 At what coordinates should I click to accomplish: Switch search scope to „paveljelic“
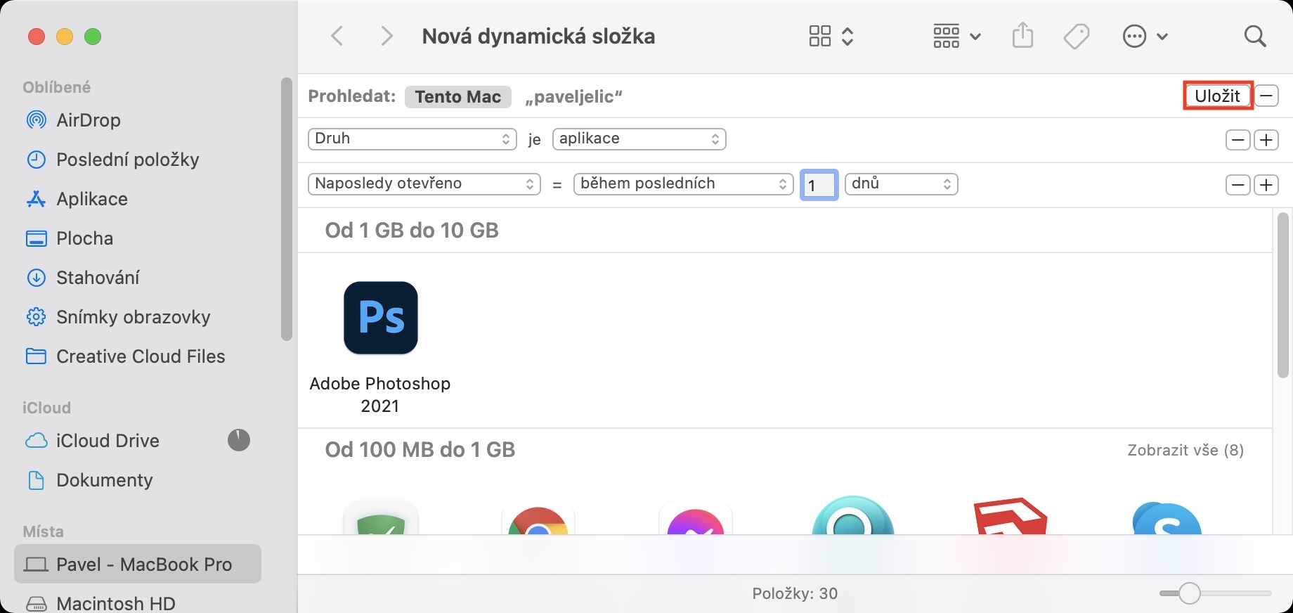[573, 97]
